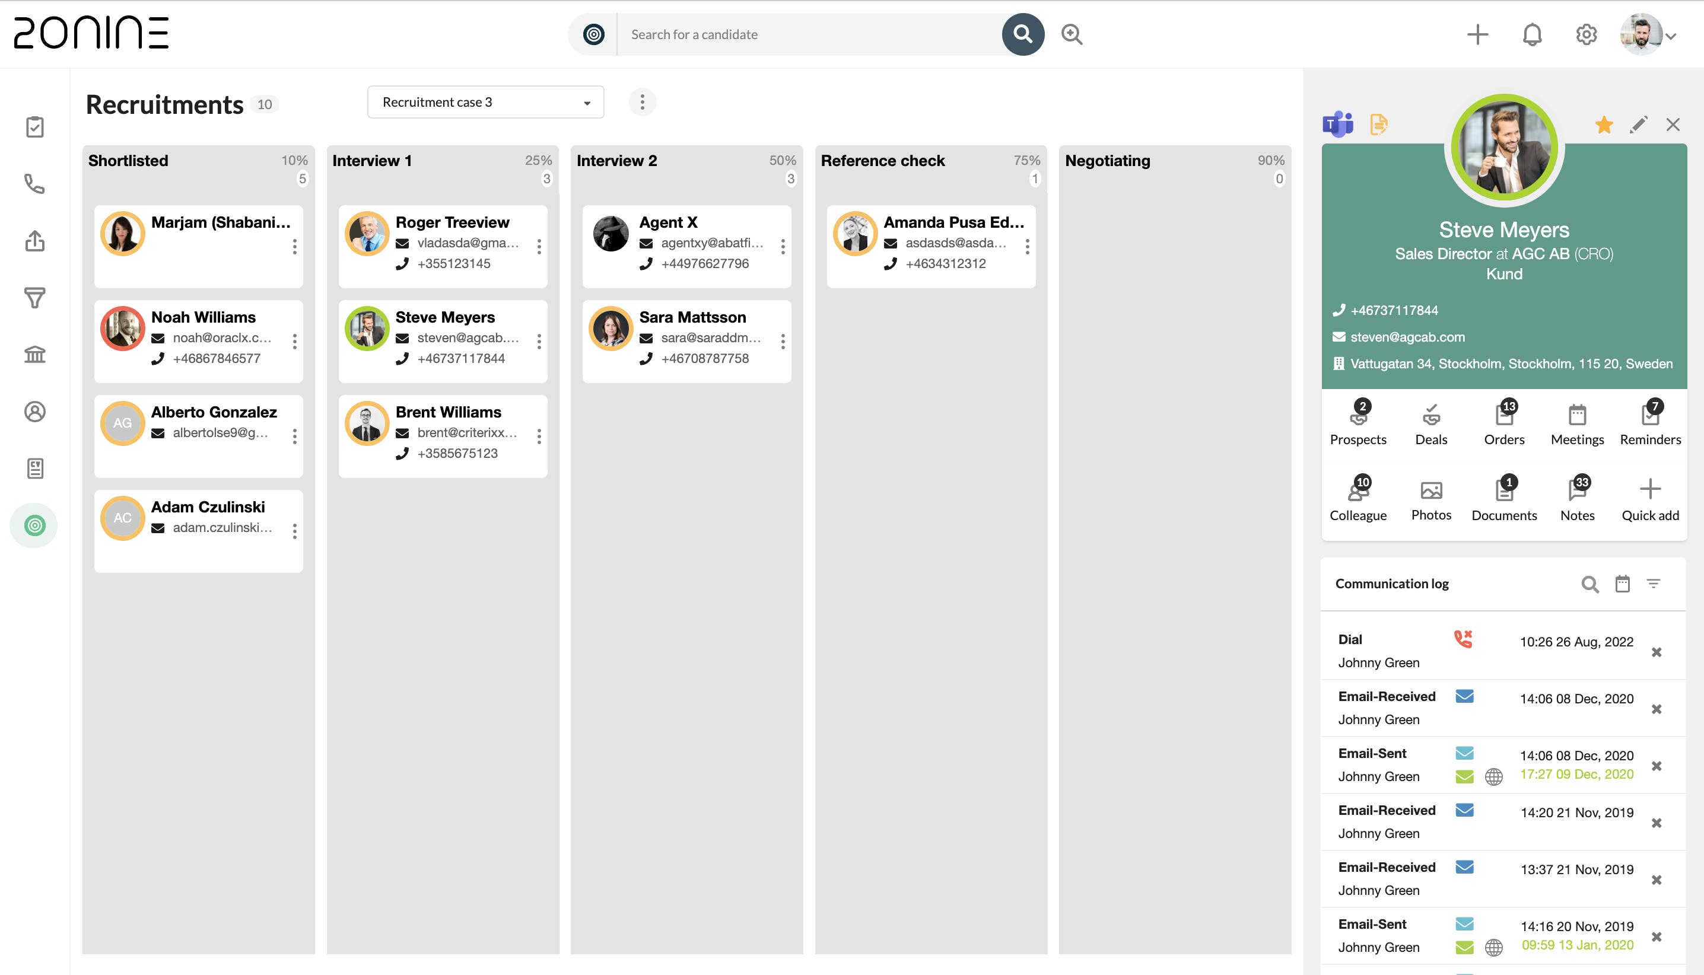Toggle the target search mode icon
This screenshot has height=975, width=1704.
coord(593,34)
